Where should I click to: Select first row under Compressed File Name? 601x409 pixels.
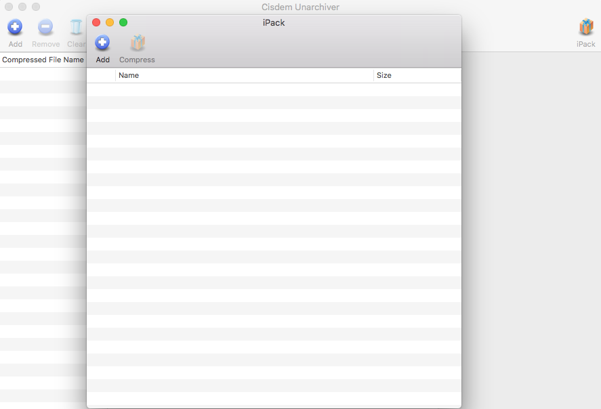pyautogui.click(x=43, y=74)
